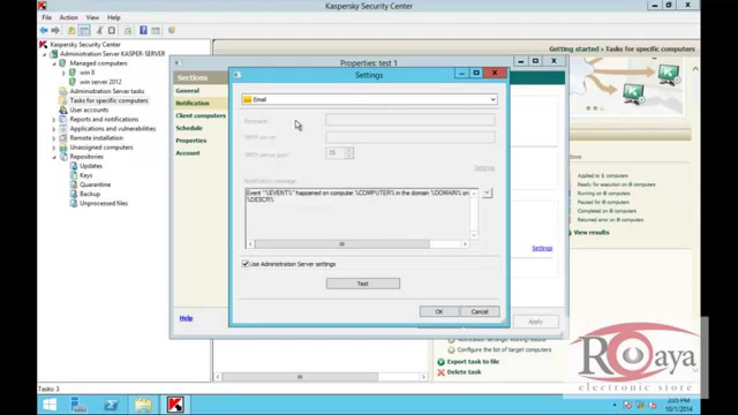The image size is (738, 415).
Task: Click the Forward arrow in the toolbar
Action: (x=55, y=30)
